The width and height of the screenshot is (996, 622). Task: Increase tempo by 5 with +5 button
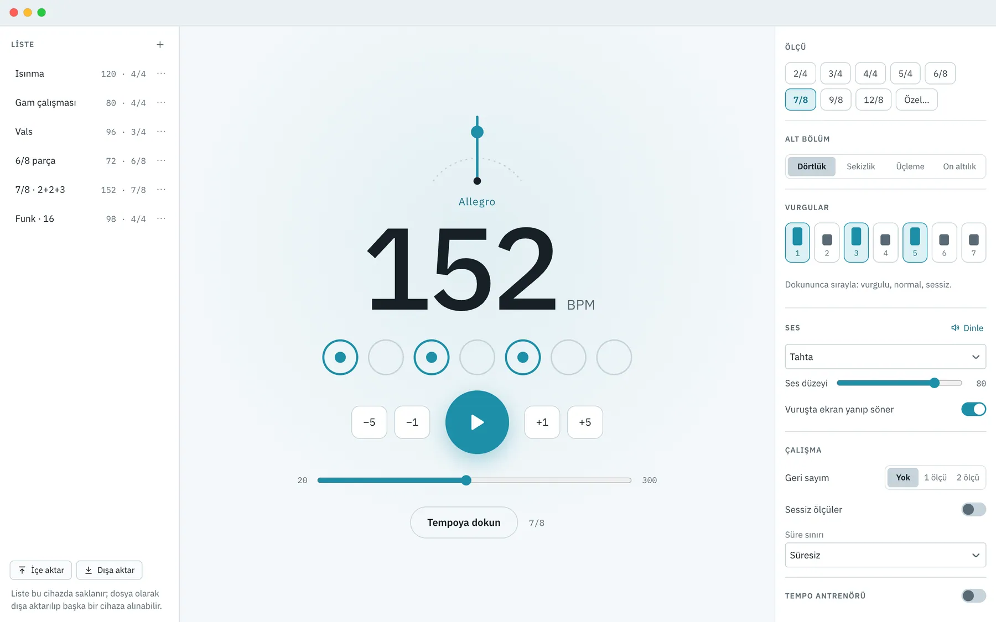coord(585,422)
